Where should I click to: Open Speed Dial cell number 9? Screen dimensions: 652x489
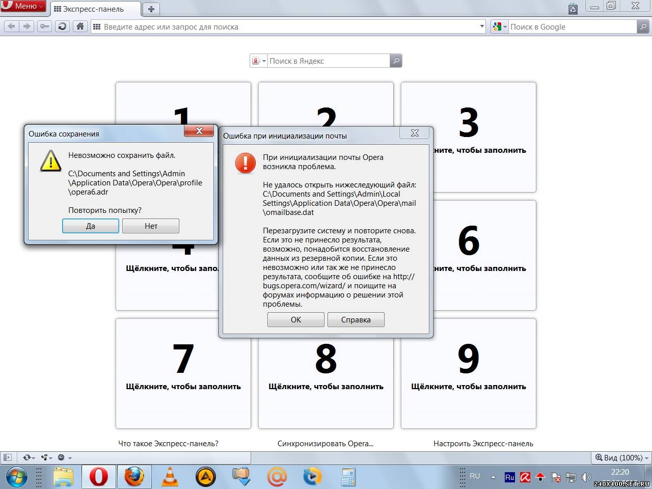point(469,373)
